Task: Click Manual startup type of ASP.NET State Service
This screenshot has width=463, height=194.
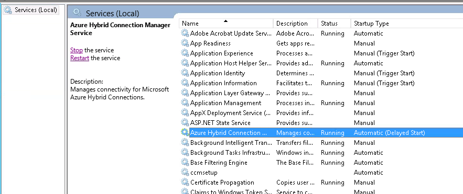Action: point(364,123)
